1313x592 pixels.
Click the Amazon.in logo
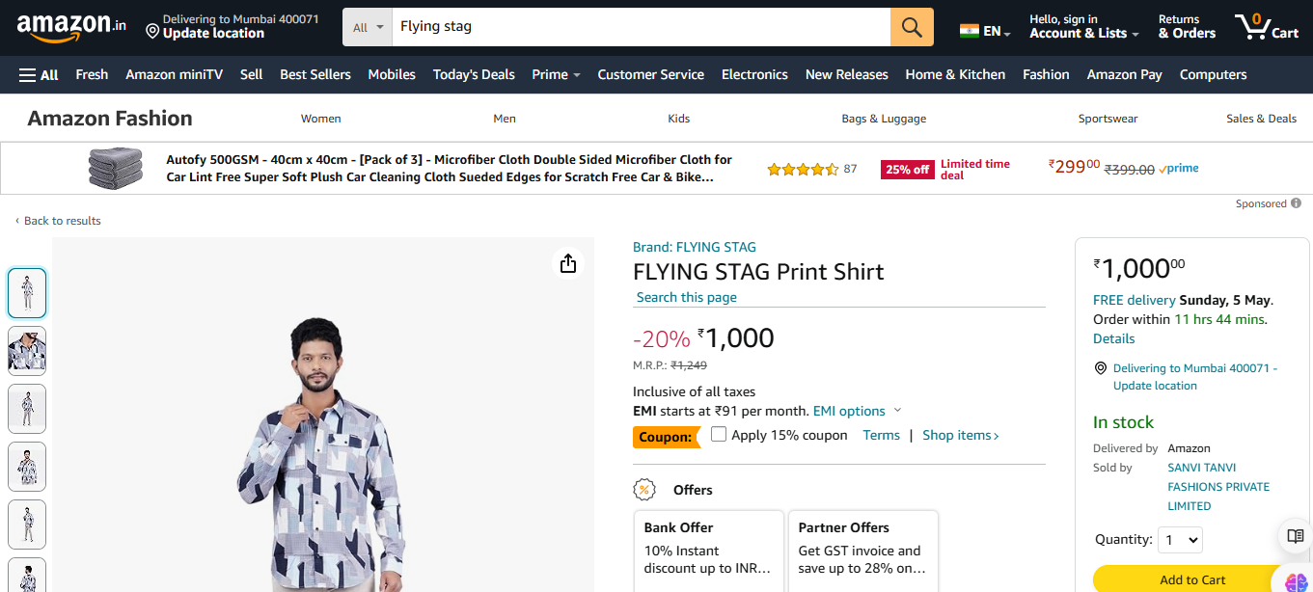point(70,28)
